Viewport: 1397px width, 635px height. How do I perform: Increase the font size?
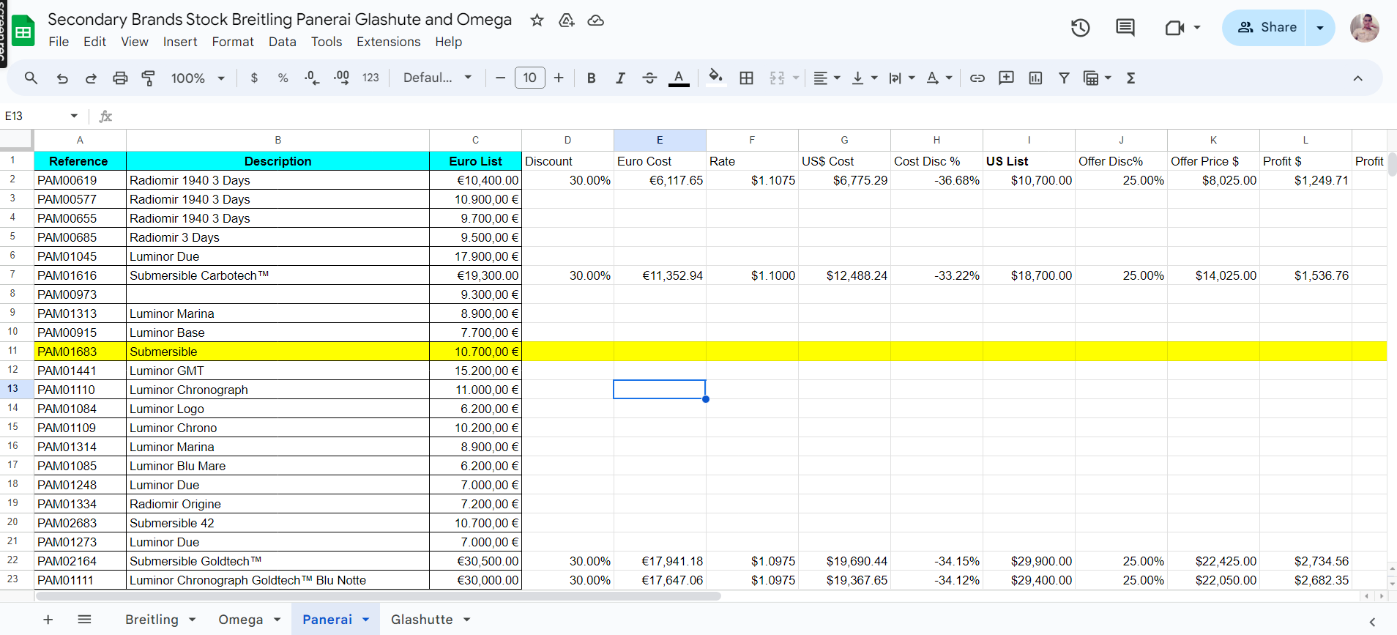pyautogui.click(x=559, y=78)
